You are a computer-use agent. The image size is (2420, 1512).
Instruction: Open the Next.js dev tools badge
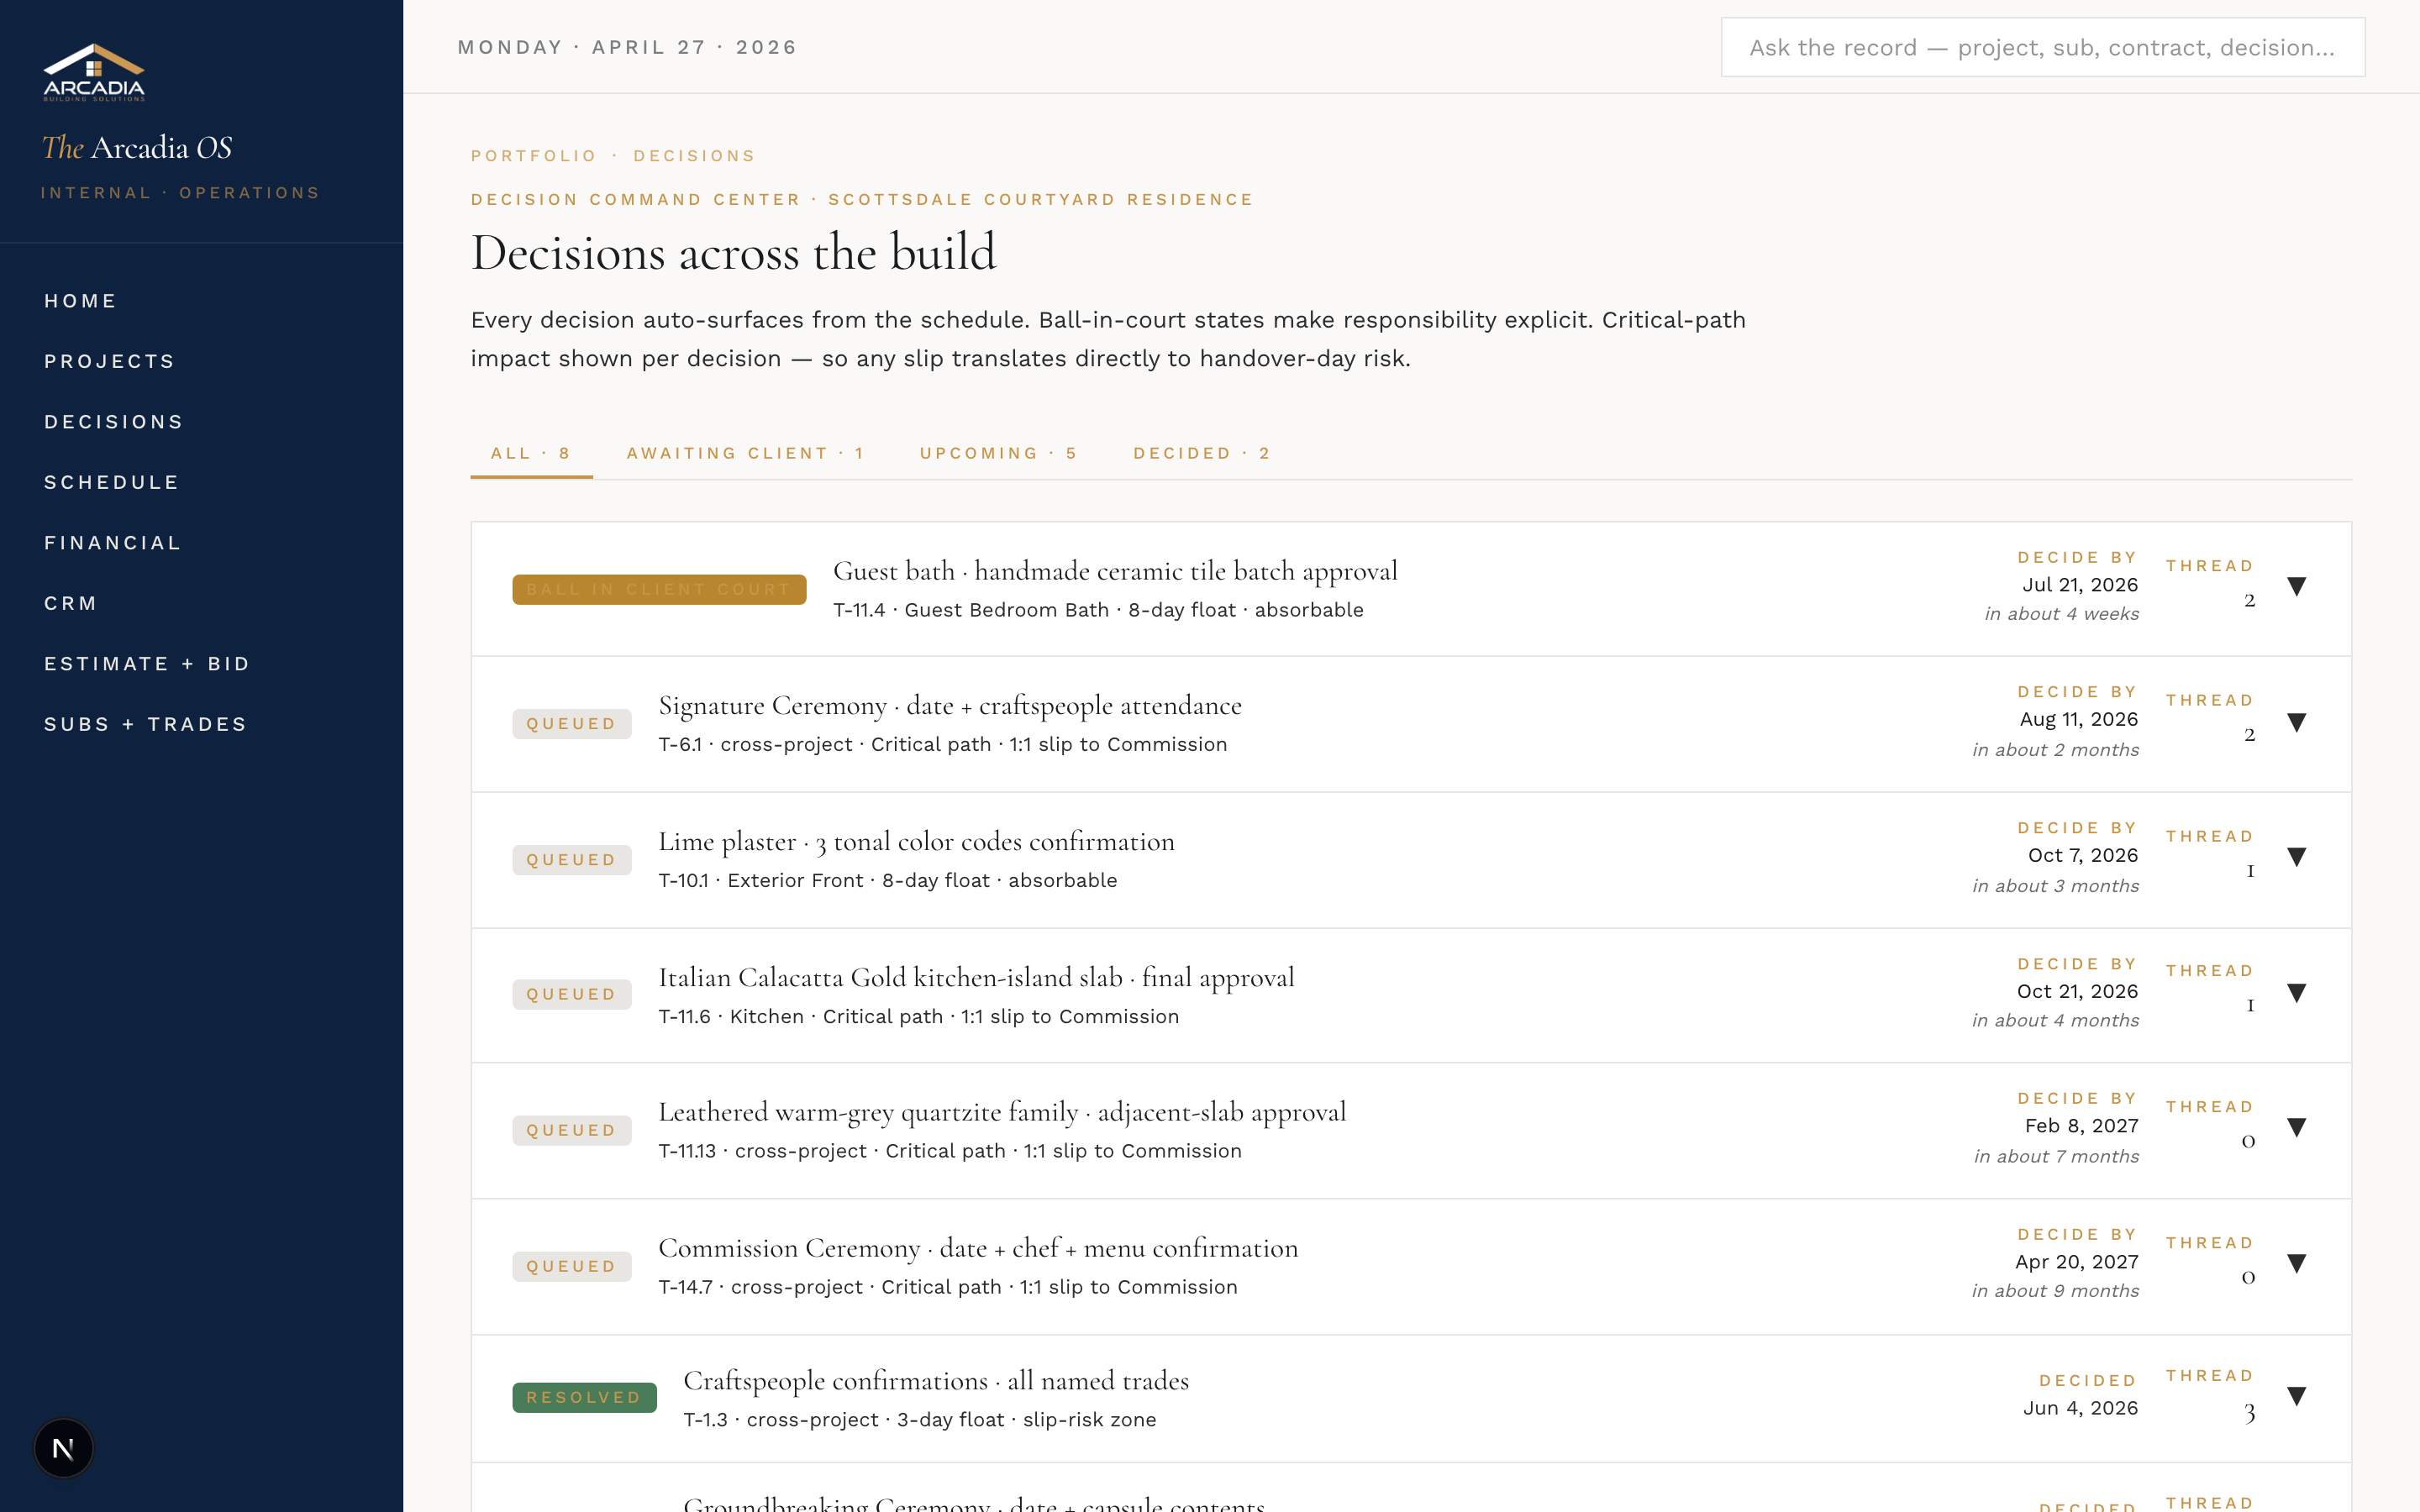(63, 1448)
